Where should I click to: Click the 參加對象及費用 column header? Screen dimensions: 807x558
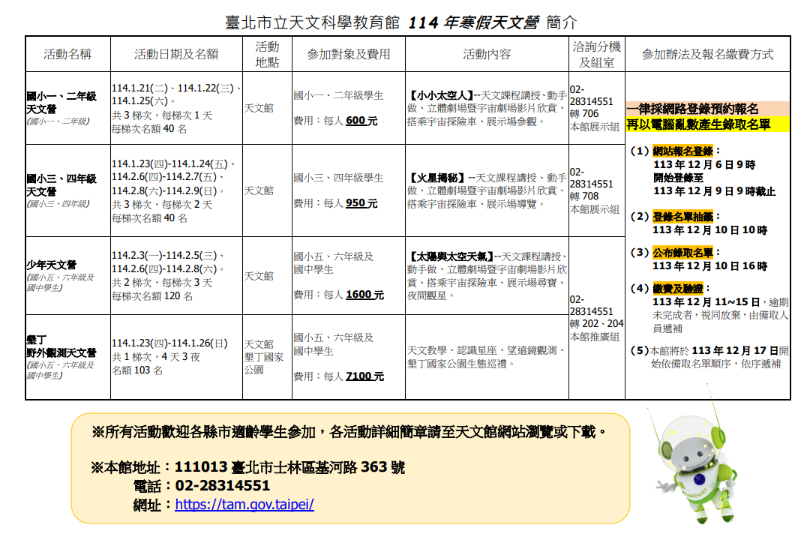coord(349,54)
